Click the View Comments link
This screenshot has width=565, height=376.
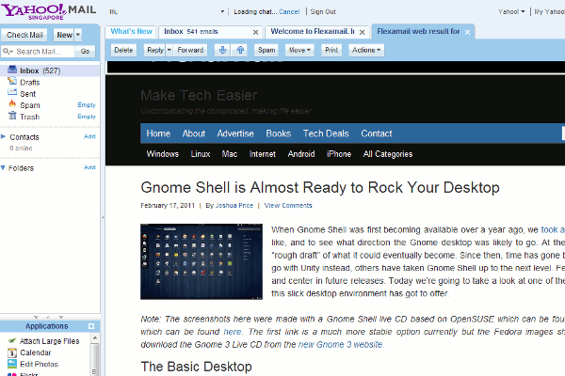[x=288, y=205]
